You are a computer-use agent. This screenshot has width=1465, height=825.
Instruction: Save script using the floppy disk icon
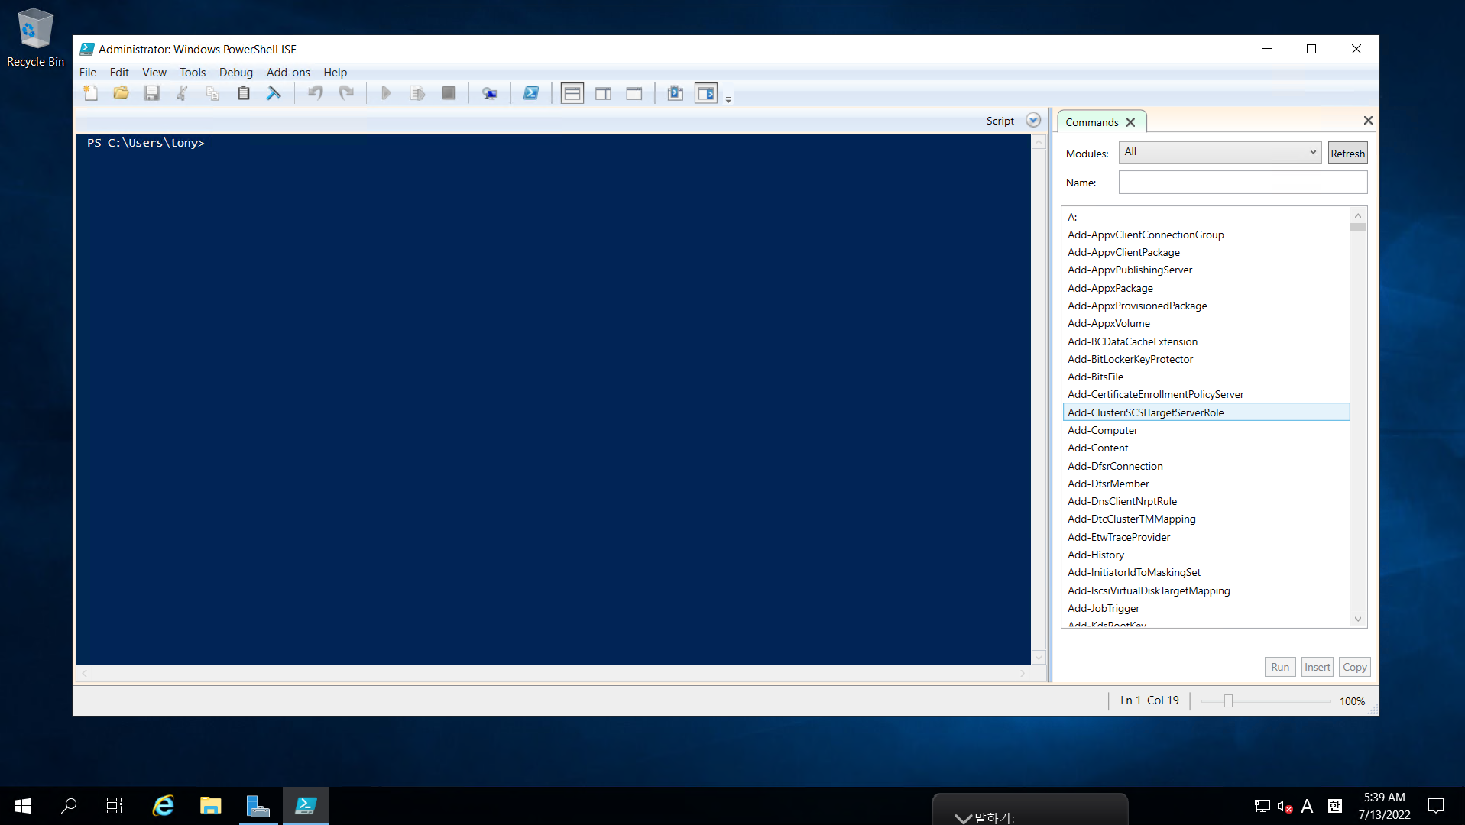pos(151,93)
